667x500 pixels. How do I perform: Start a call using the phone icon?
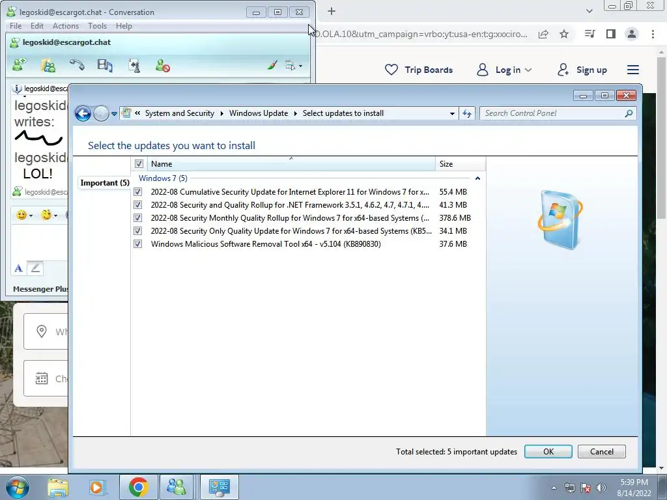point(77,66)
